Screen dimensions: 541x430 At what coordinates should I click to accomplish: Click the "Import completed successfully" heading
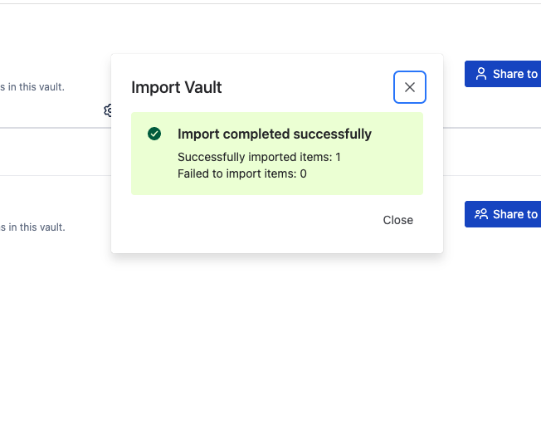click(275, 134)
